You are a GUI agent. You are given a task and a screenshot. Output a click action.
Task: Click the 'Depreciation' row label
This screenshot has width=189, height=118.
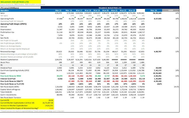[6, 30]
